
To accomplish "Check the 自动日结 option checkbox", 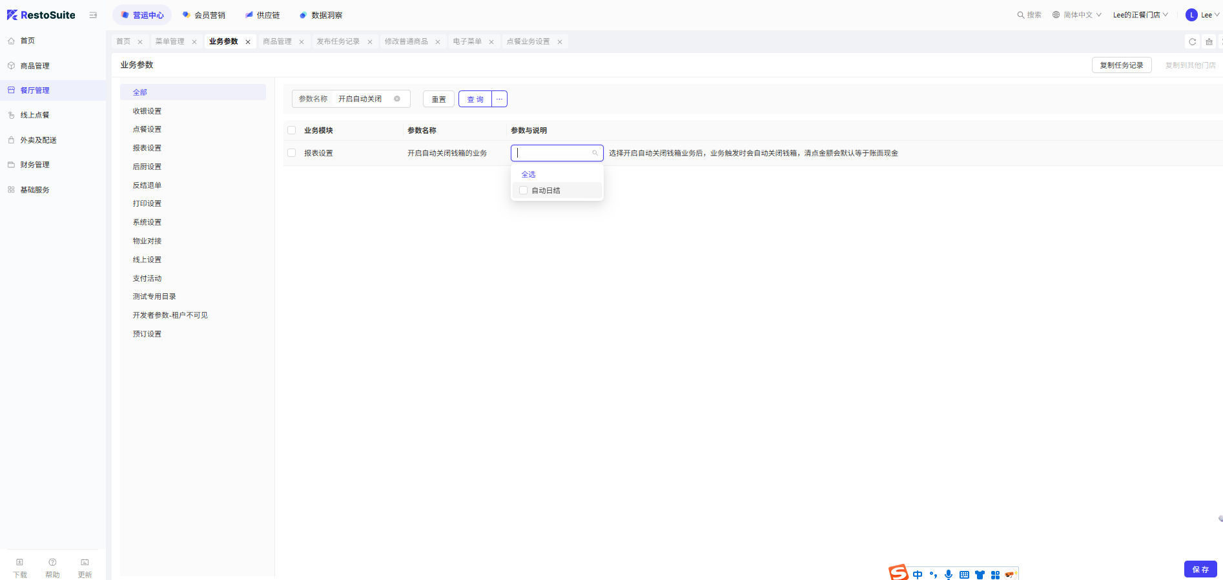I will tap(524, 191).
